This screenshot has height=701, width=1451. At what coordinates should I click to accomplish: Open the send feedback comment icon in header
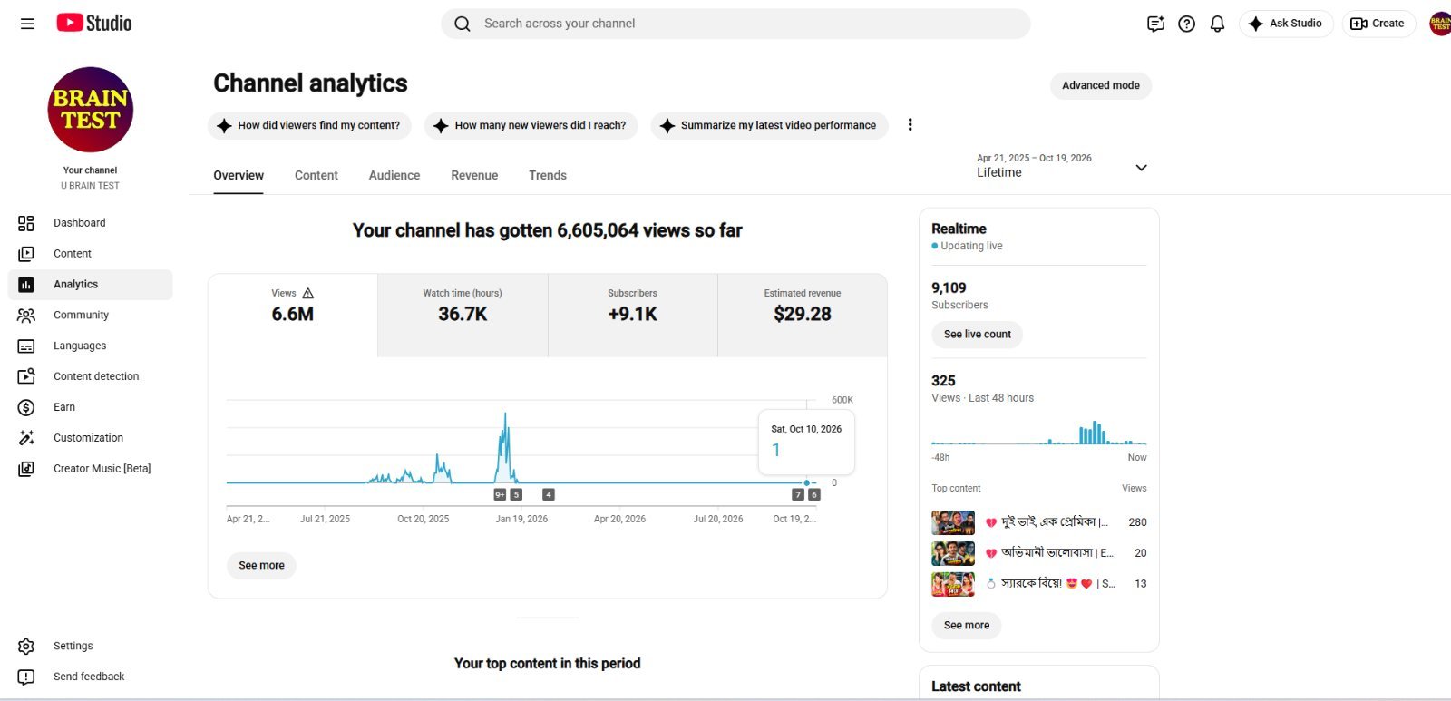pyautogui.click(x=1155, y=24)
